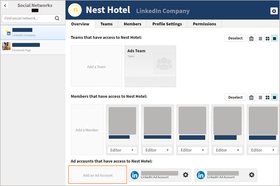Click the search magnifier icon
The height and width of the screenshot is (186, 280).
pos(57,18)
